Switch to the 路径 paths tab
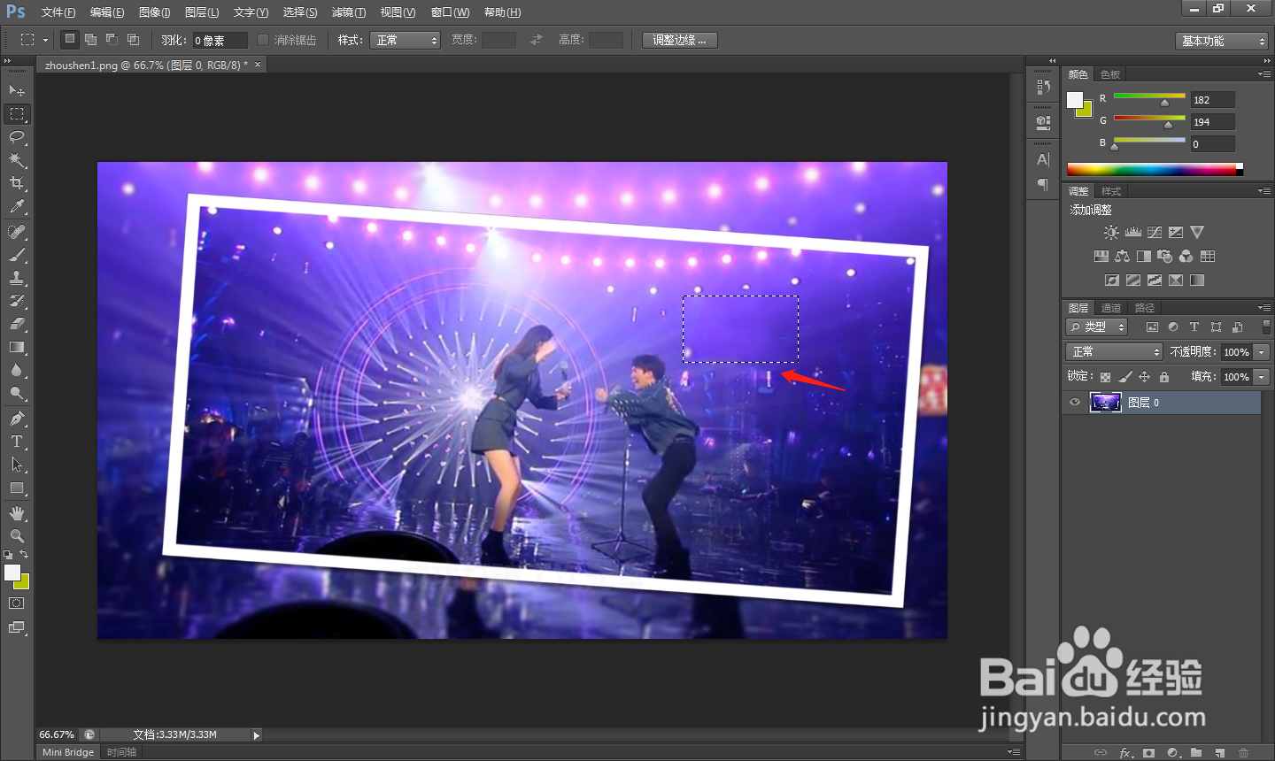Image resolution: width=1275 pixels, height=761 pixels. click(x=1145, y=308)
